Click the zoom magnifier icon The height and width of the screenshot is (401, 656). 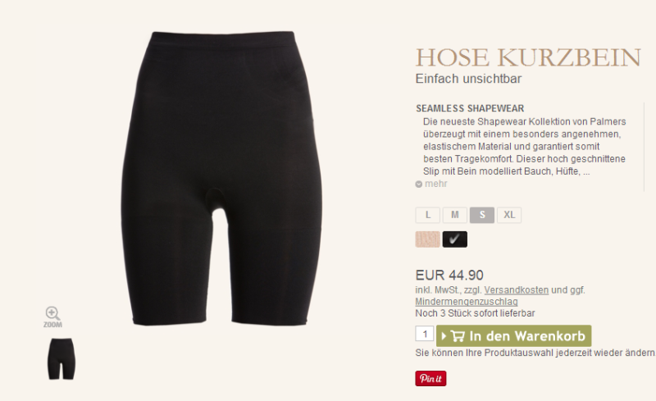[x=52, y=313]
